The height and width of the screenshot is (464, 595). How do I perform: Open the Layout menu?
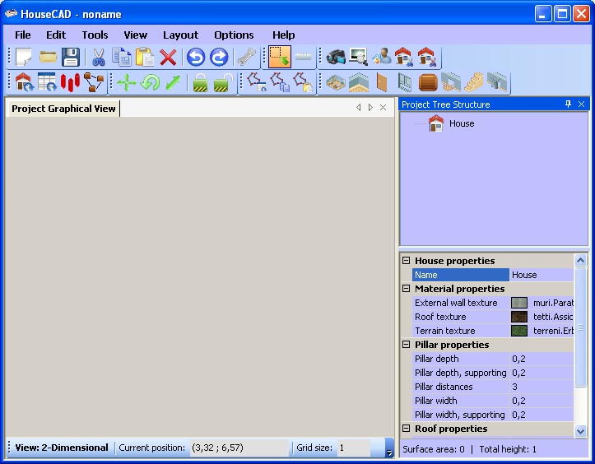[180, 35]
